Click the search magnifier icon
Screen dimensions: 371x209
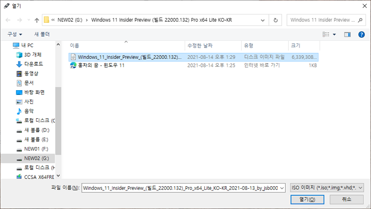[x=360, y=20]
